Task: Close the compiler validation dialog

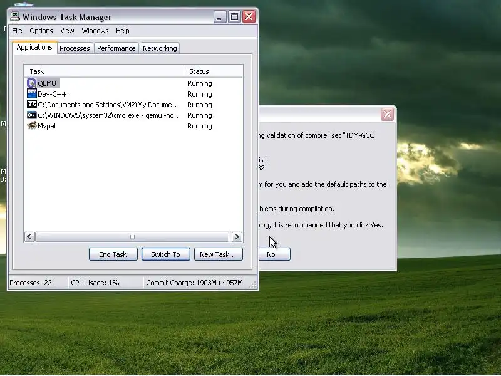Action: pos(387,114)
